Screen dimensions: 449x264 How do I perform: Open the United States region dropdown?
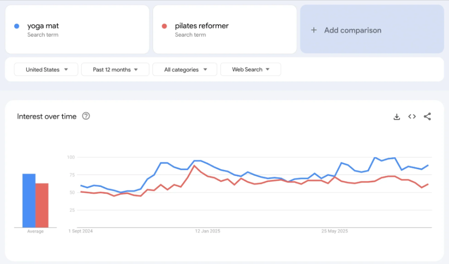coord(46,69)
